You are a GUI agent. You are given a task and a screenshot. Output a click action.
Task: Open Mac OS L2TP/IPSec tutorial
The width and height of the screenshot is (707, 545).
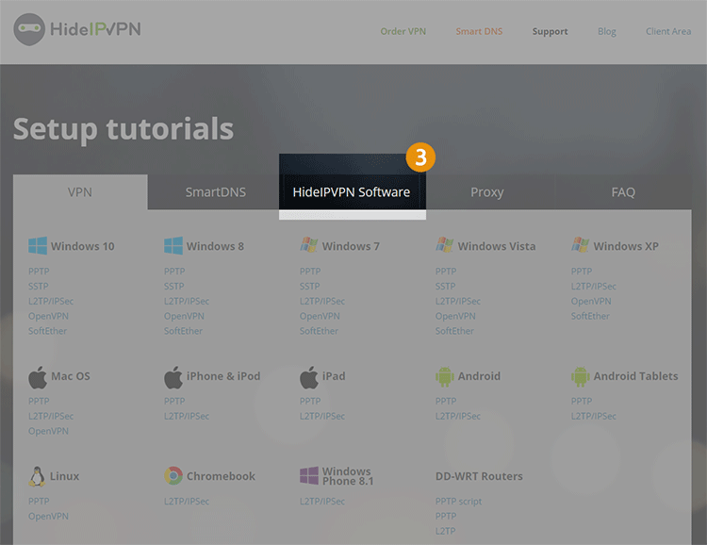(51, 416)
